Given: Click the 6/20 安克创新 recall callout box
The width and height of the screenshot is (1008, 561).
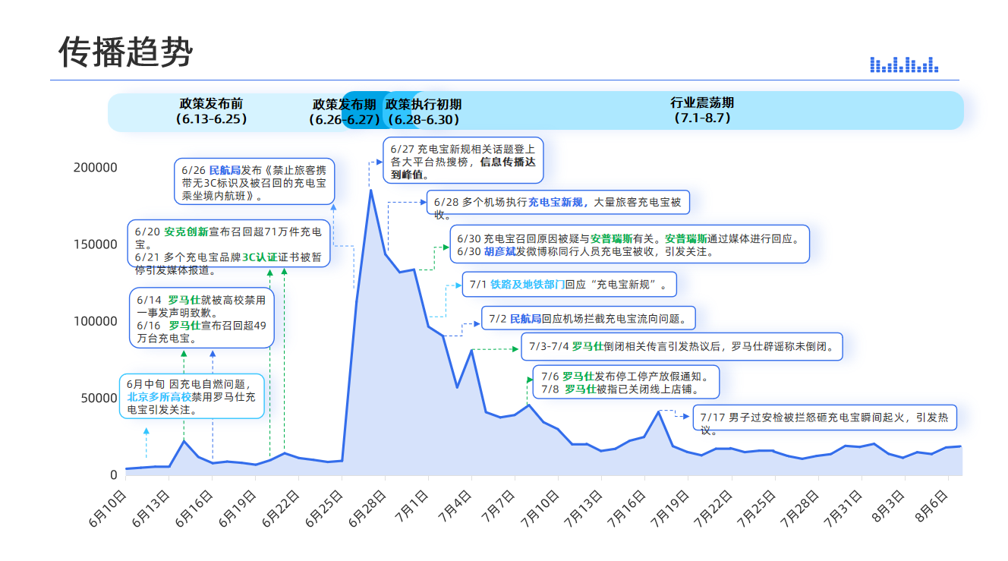Looking at the screenshot, I should pyautogui.click(x=228, y=244).
